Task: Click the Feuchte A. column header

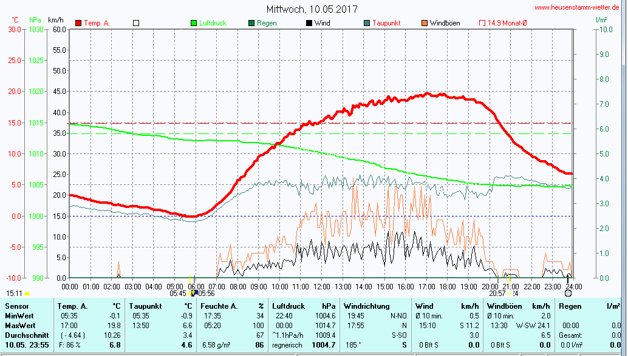Action: [x=220, y=306]
